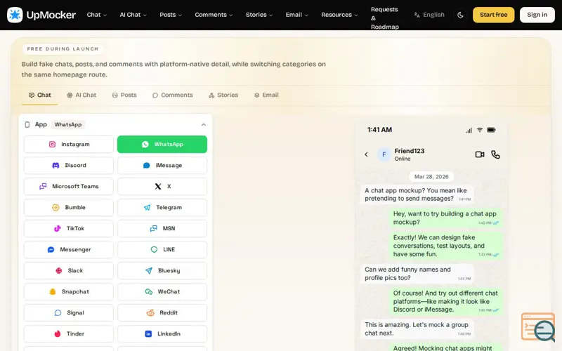Choose the Snapchat app option

[x=68, y=291]
